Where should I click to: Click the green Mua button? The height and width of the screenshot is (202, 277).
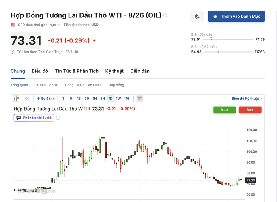pos(225,110)
